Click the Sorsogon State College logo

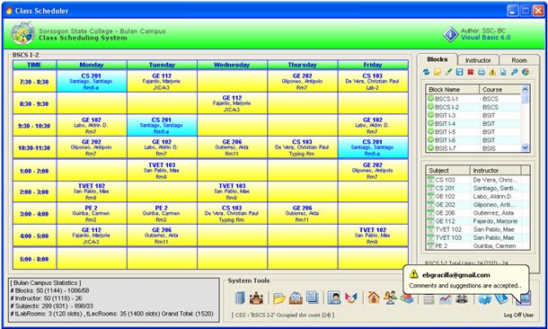coord(22,33)
